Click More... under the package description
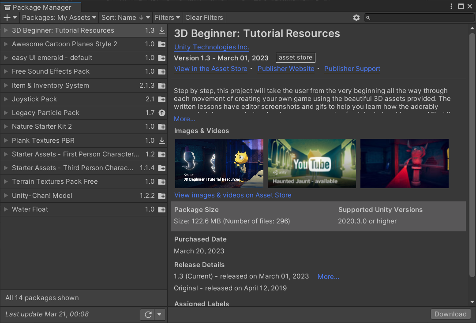 (184, 119)
